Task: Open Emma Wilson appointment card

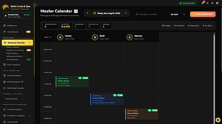Action: [x=107, y=99]
